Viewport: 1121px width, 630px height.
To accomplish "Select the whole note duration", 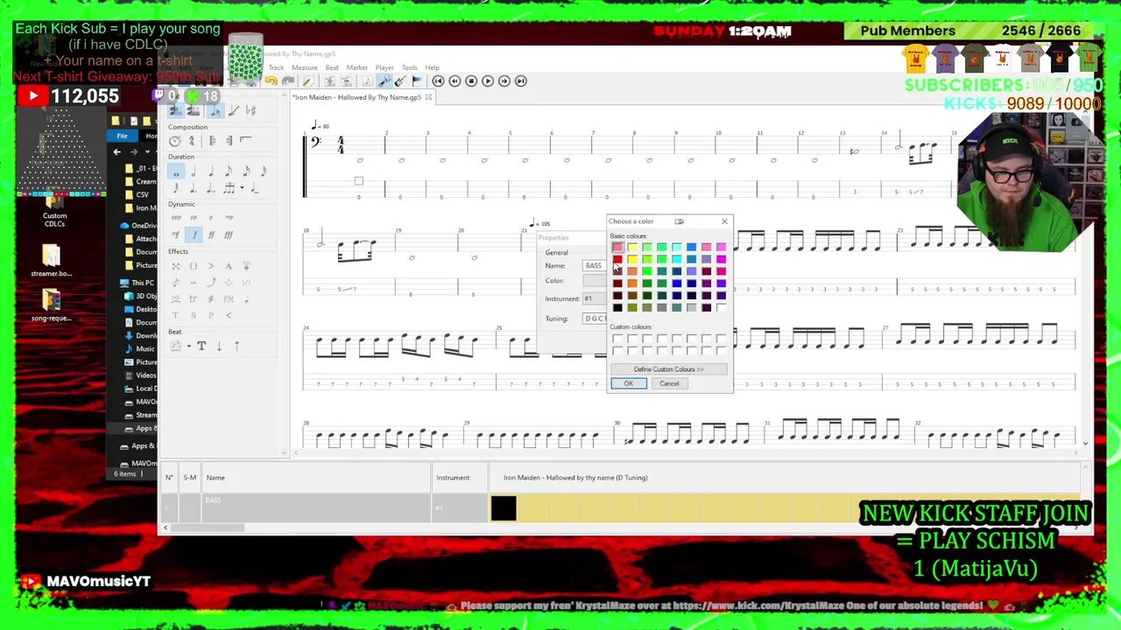I will tap(176, 171).
